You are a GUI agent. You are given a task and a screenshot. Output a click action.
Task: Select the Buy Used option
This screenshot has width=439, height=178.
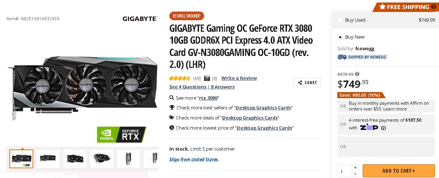[x=340, y=20]
